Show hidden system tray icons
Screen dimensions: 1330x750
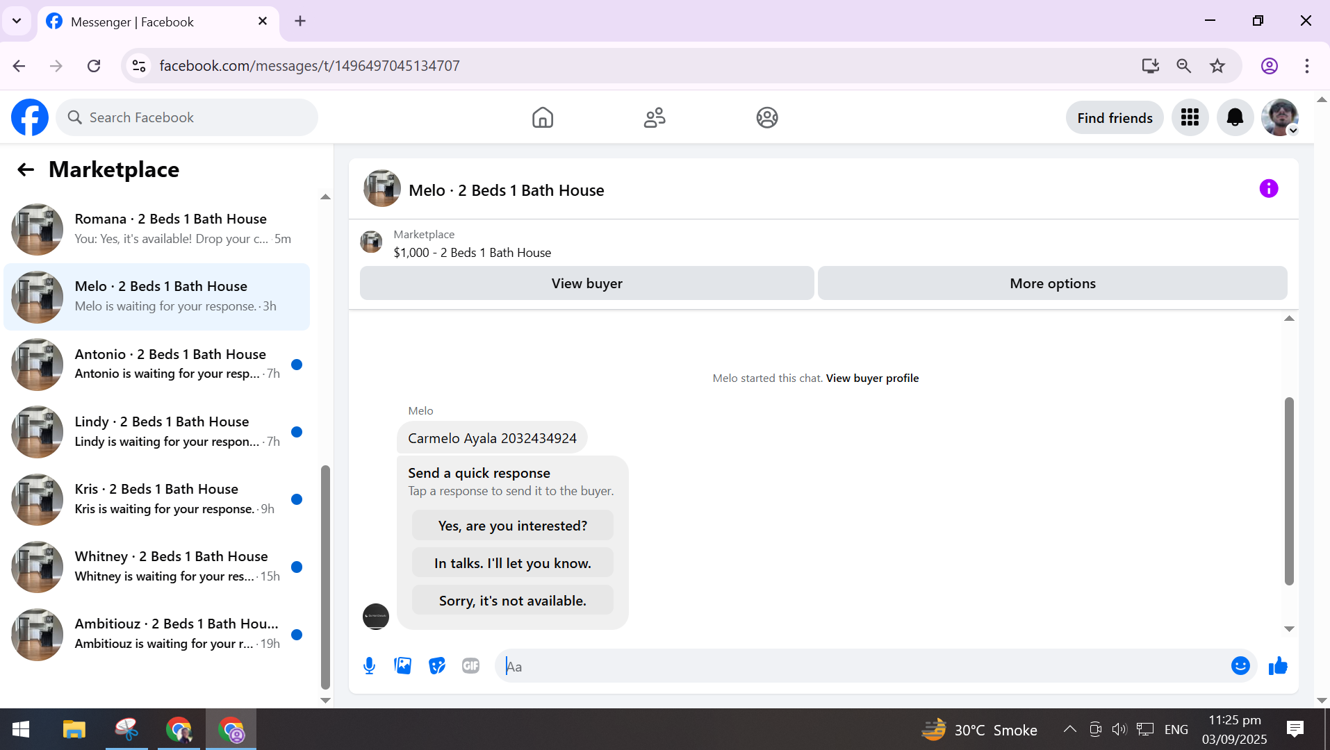coord(1069,729)
